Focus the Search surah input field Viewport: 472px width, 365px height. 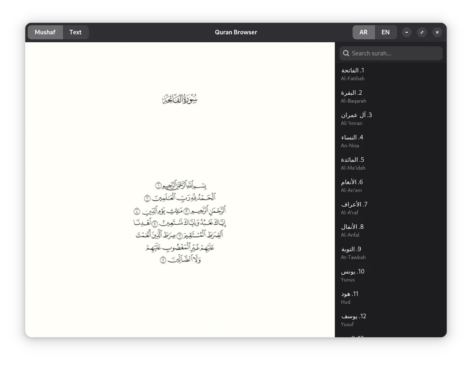[391, 53]
